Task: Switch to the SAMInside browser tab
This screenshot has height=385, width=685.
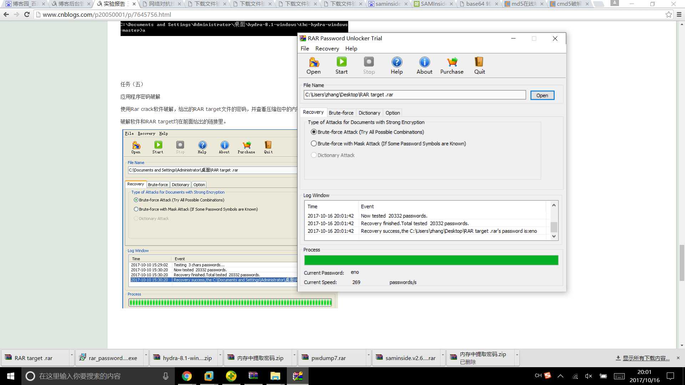Action: coord(433,4)
